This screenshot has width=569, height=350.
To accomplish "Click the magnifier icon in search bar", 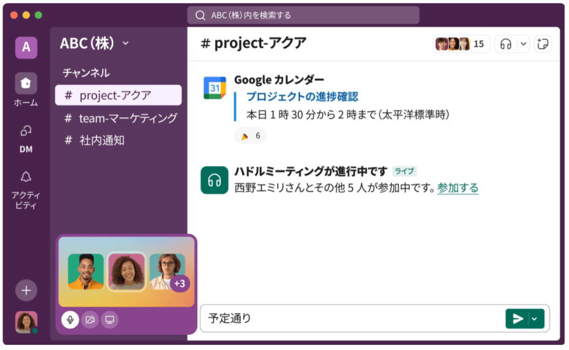I will (x=200, y=16).
